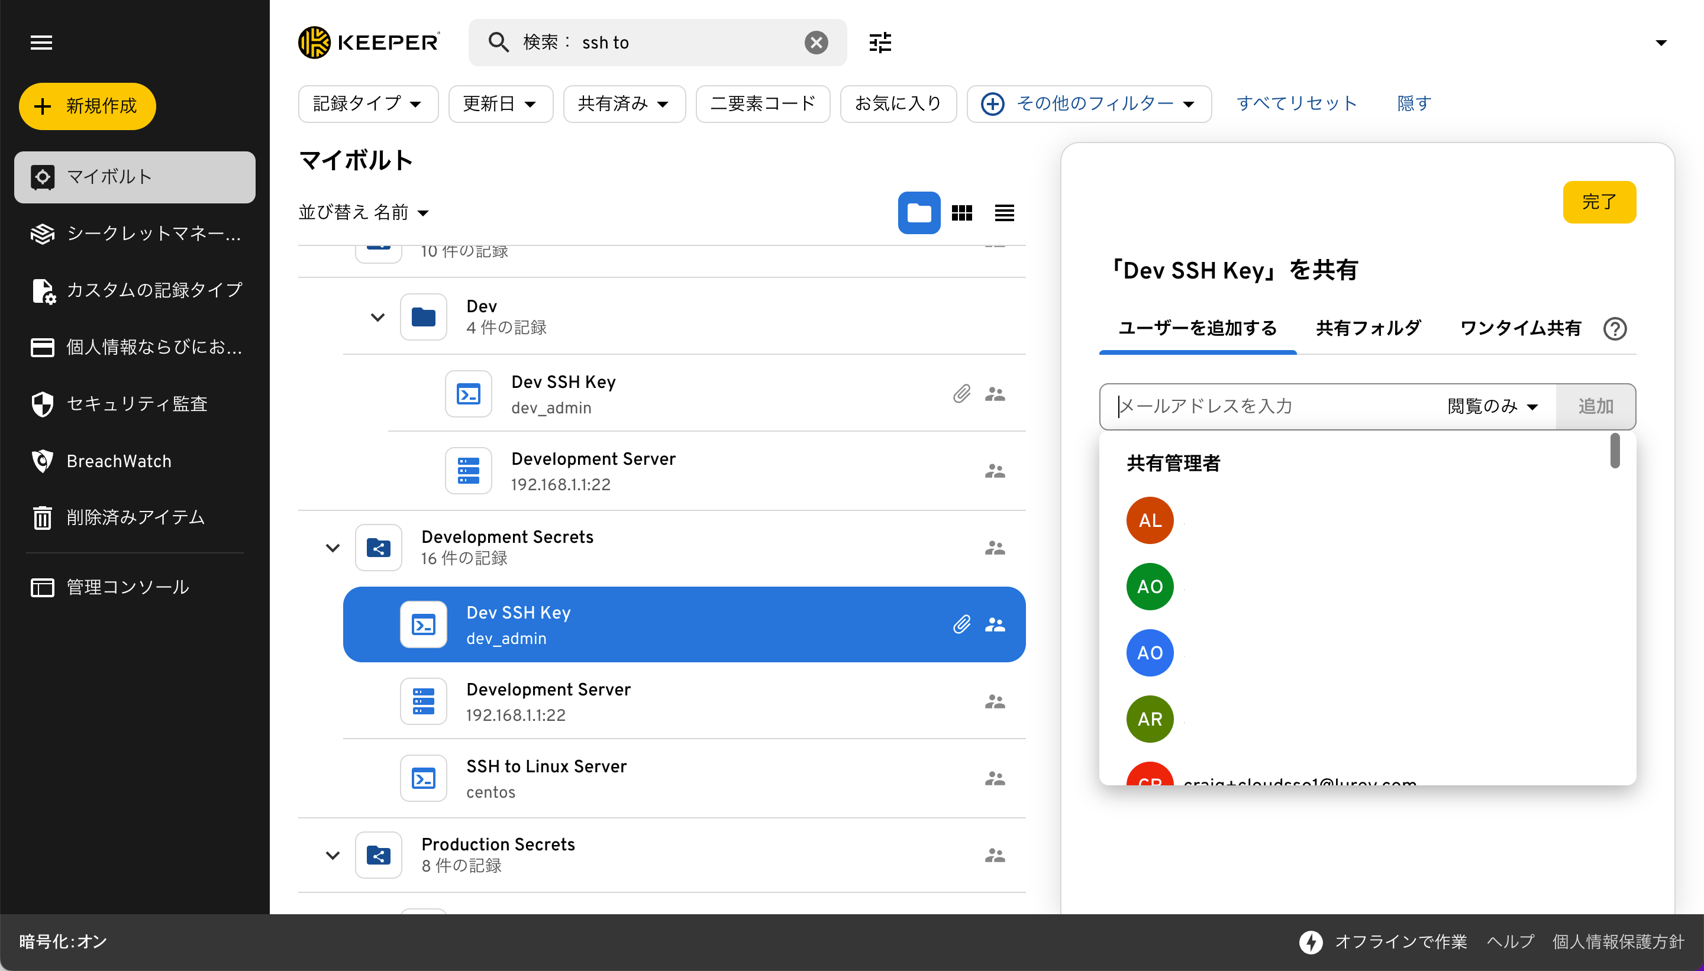Open BreachWatch in the sidebar
The image size is (1704, 971).
click(x=119, y=461)
